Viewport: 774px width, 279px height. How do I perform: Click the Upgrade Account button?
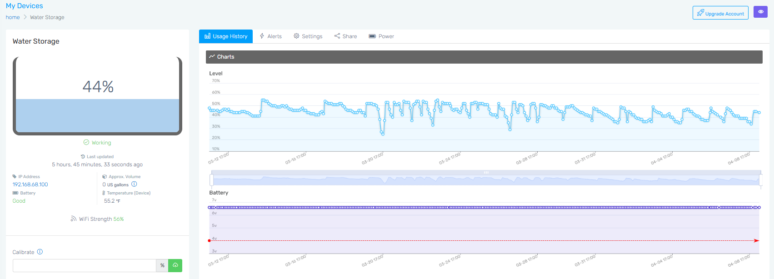pos(720,13)
